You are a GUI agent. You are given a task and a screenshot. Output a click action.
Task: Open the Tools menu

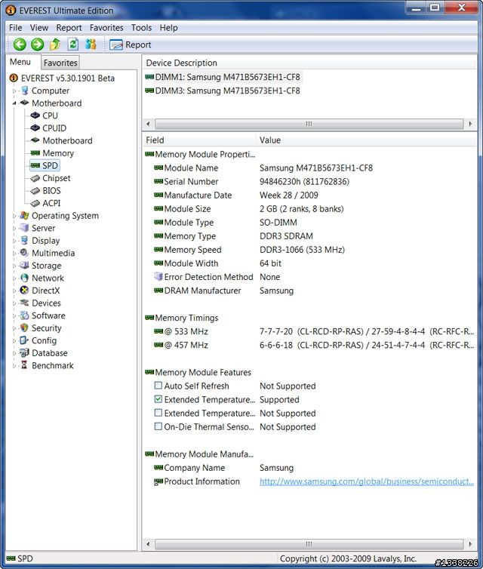click(141, 28)
